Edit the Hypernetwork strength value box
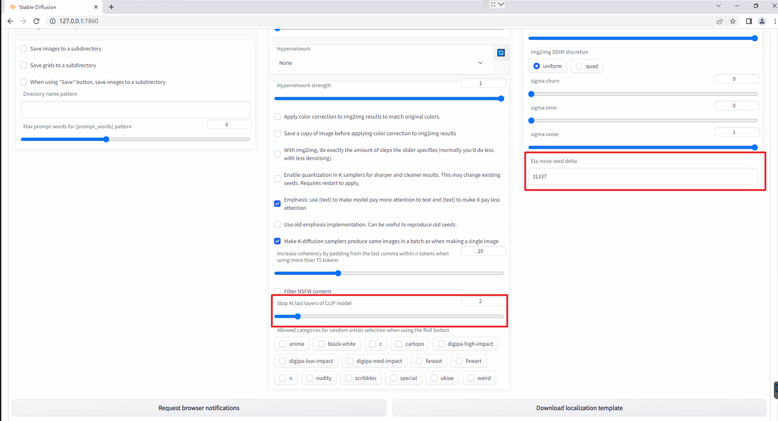 click(483, 83)
